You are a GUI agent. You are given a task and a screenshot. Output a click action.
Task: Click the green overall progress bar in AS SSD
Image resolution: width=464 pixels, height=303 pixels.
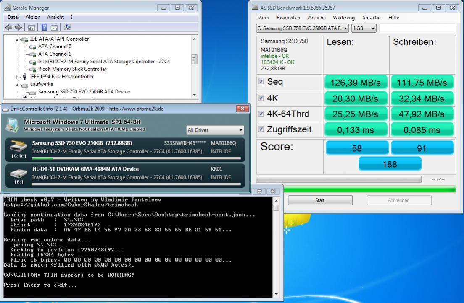[x=369, y=189]
